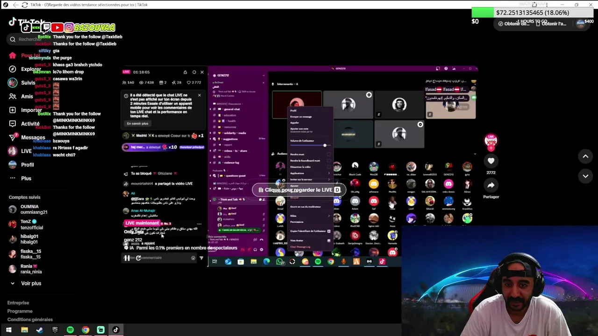Open followed account TenZ tenzofficial
Viewport: 598px width, 336px height.
click(x=26, y=224)
